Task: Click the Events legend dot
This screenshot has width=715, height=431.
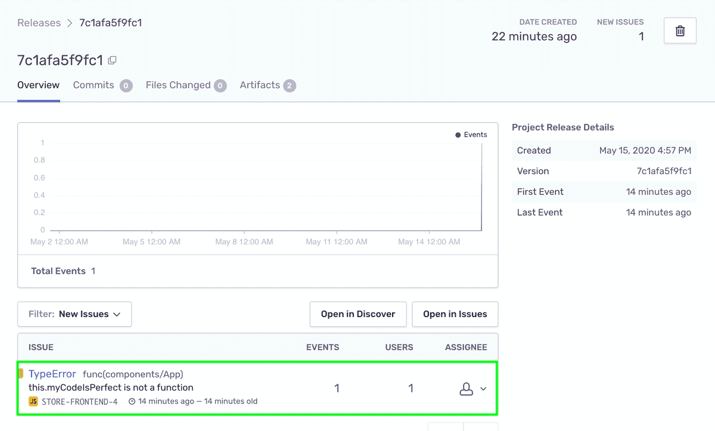Action: pos(458,135)
